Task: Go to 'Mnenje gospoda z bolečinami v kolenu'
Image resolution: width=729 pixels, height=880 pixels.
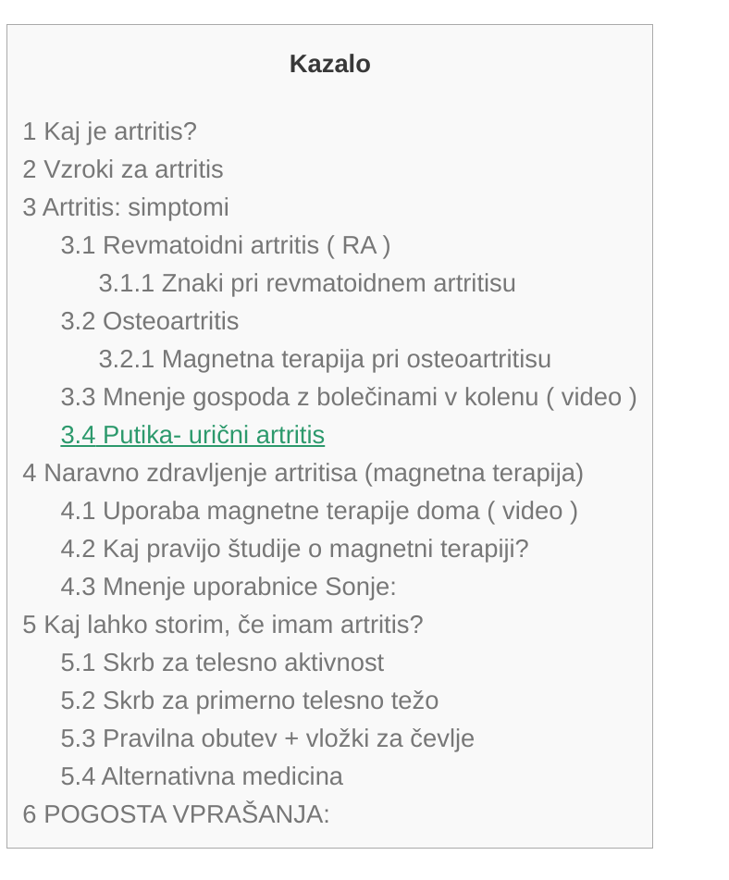Action: point(349,397)
